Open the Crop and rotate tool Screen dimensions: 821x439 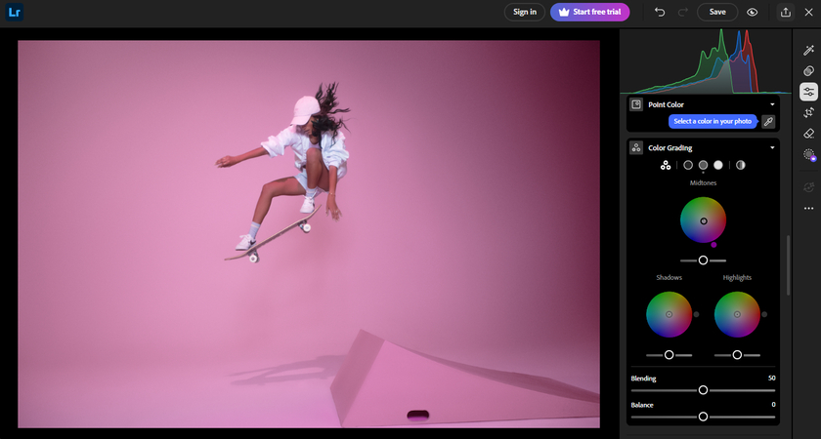809,112
